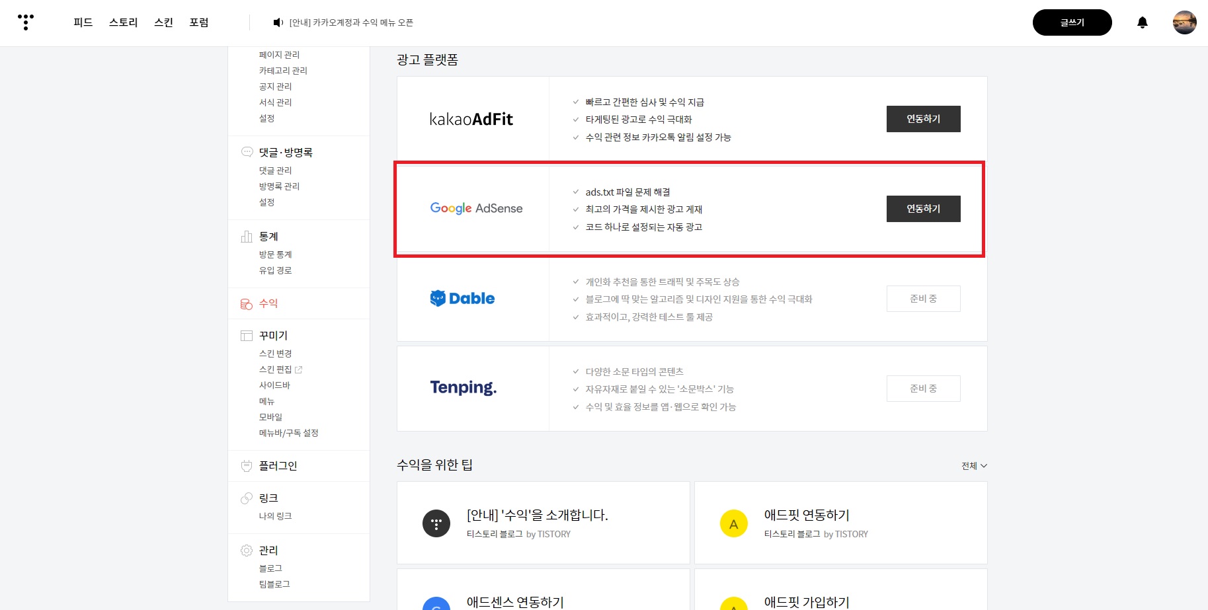Click the Tenping logo
This screenshot has width=1208, height=610.
[463, 387]
